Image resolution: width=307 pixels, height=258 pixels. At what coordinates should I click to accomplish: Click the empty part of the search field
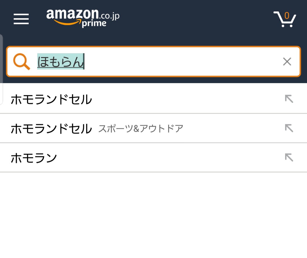(182, 62)
